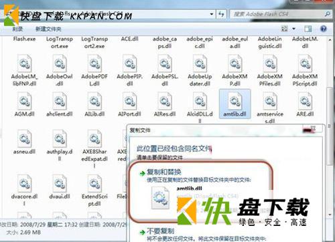This screenshot has width=335, height=242.
Task: Select the AlcidDLL.dll file icon
Action: (x=200, y=101)
